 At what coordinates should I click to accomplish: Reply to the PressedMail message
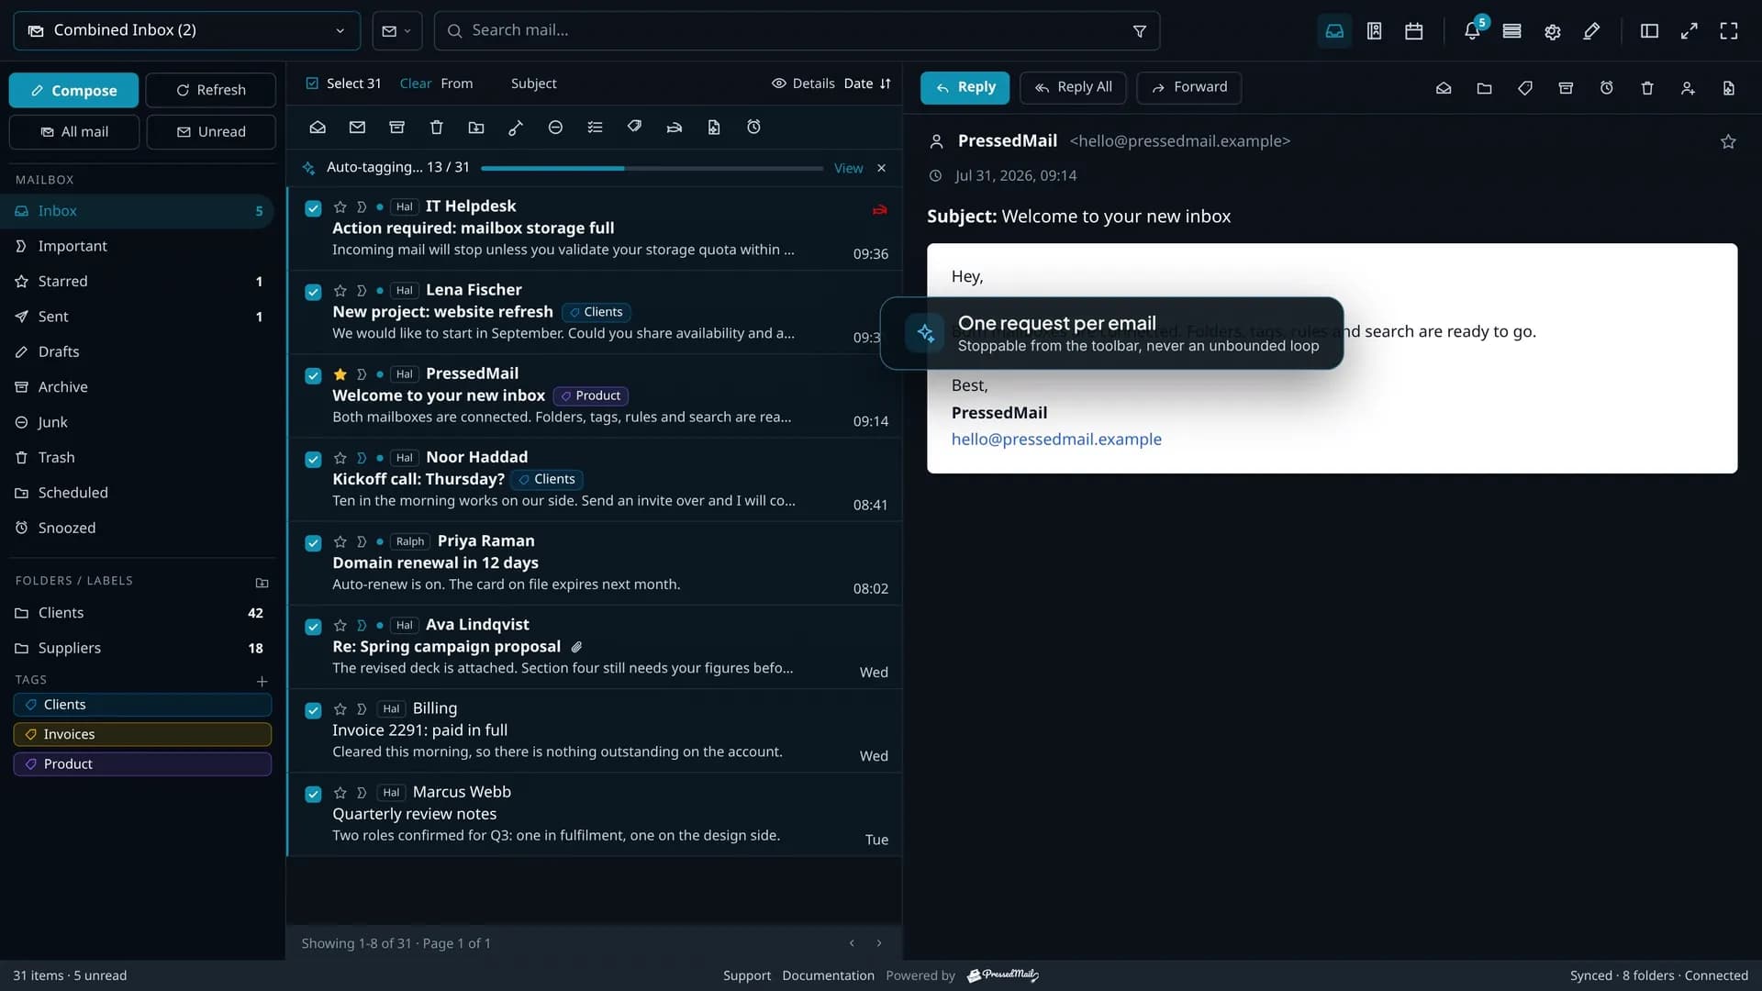(965, 87)
